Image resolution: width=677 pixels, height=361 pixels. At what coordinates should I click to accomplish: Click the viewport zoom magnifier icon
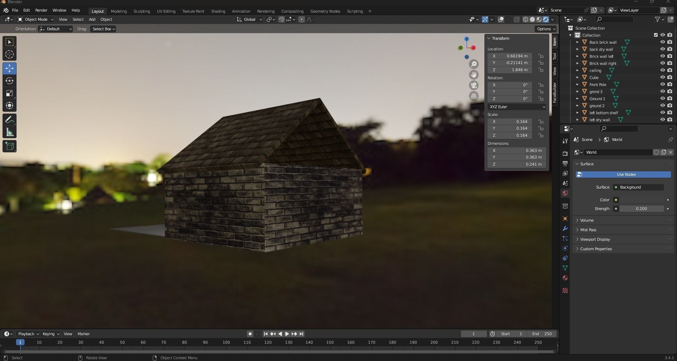474,64
